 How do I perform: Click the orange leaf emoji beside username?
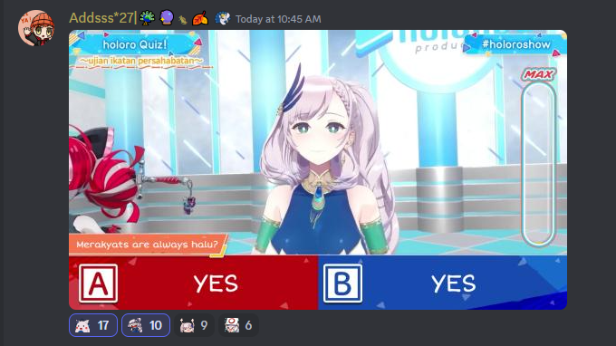[200, 18]
